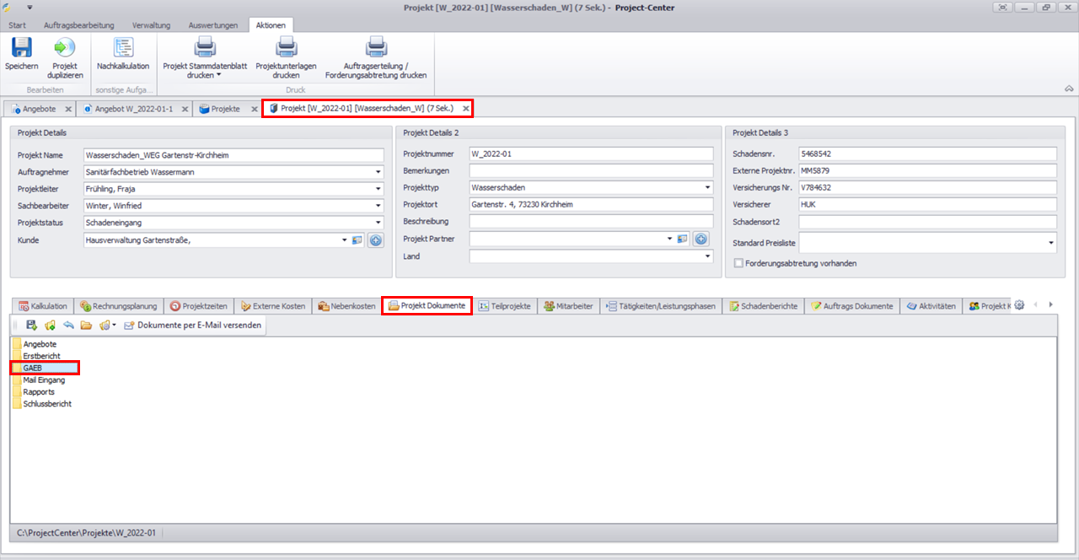Click Projektunterlagen drucken printer icon

click(286, 49)
